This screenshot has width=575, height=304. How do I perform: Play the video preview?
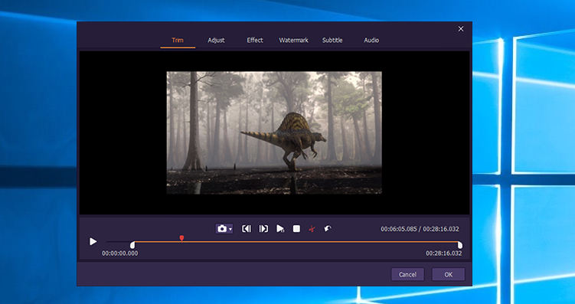pyautogui.click(x=93, y=242)
